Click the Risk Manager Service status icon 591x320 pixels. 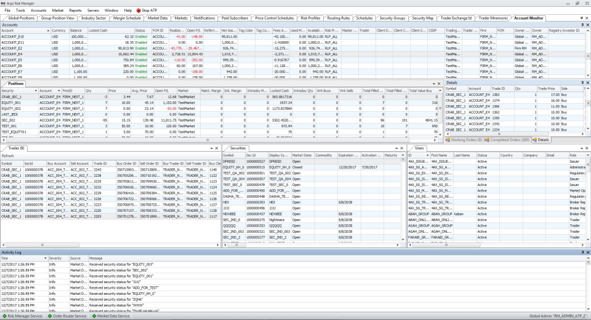coord(4,316)
